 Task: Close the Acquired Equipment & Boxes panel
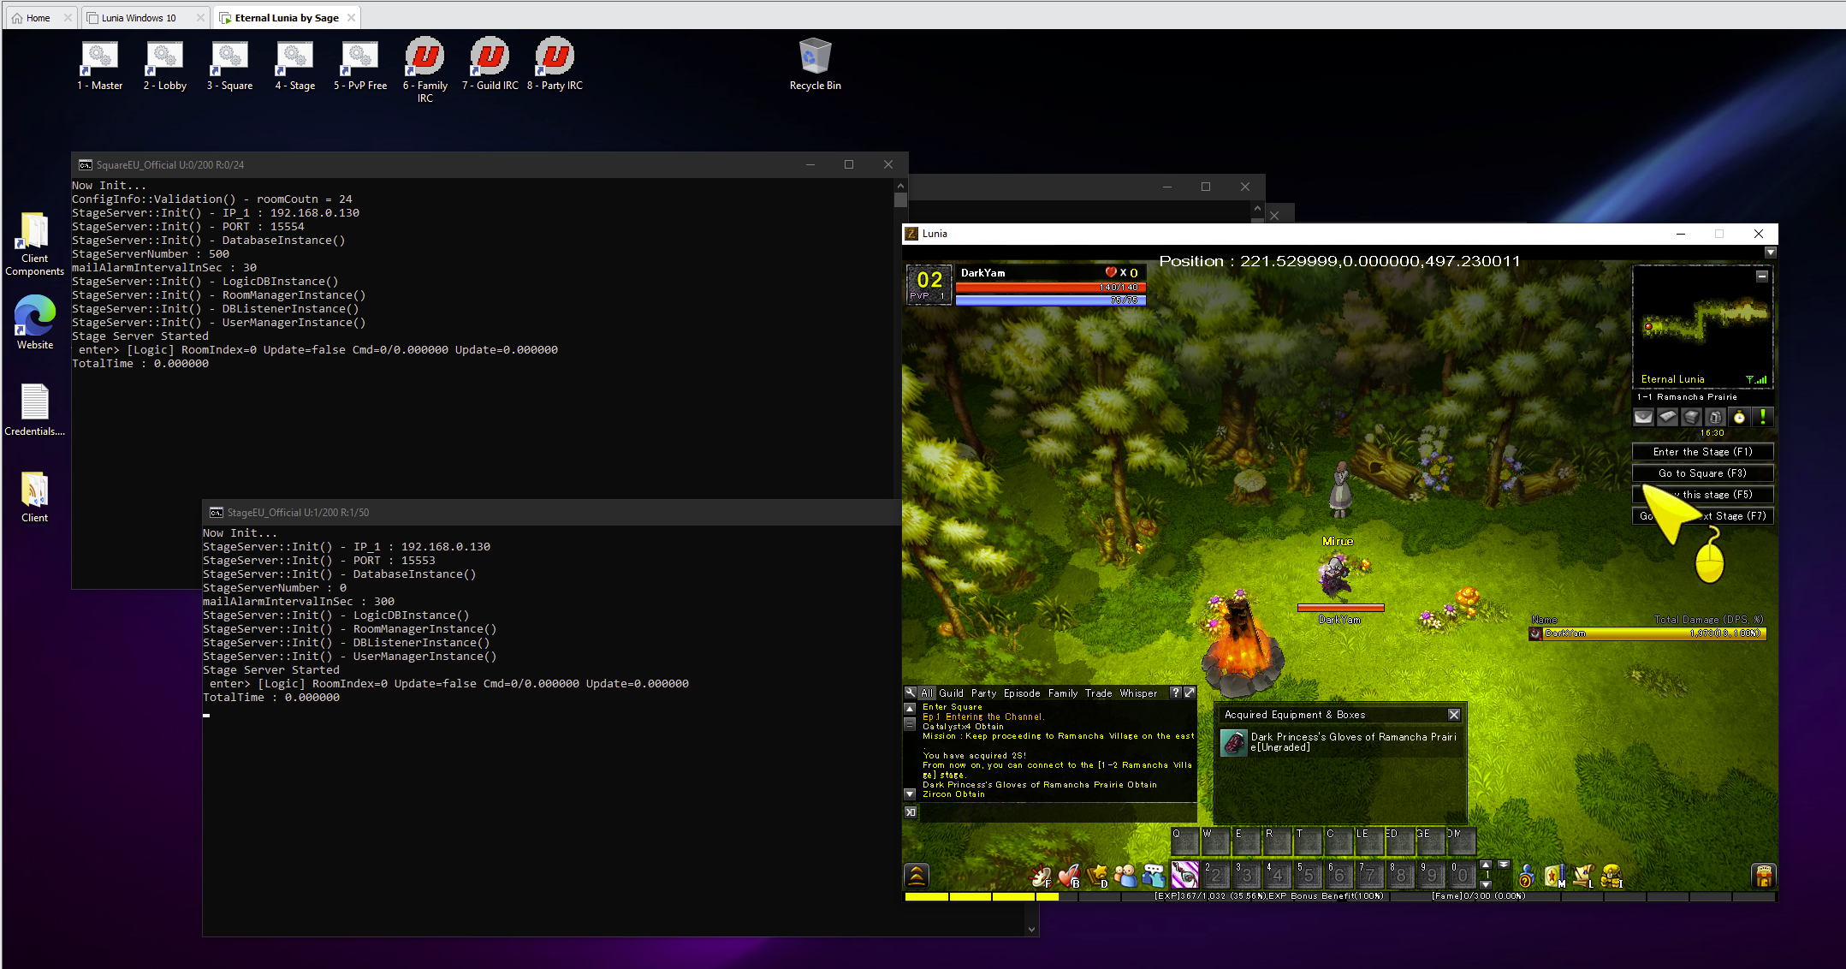click(1453, 714)
